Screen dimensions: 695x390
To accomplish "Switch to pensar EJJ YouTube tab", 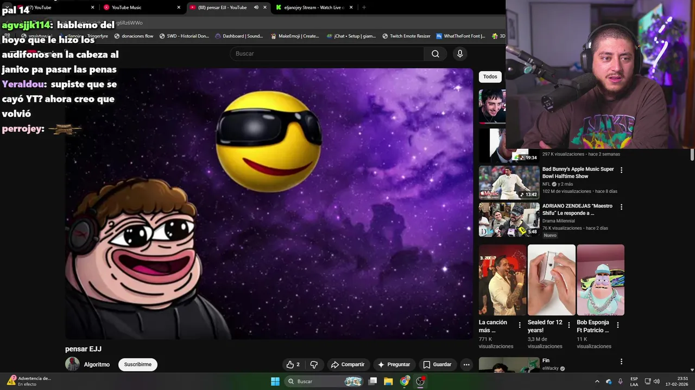I will 228,8.
